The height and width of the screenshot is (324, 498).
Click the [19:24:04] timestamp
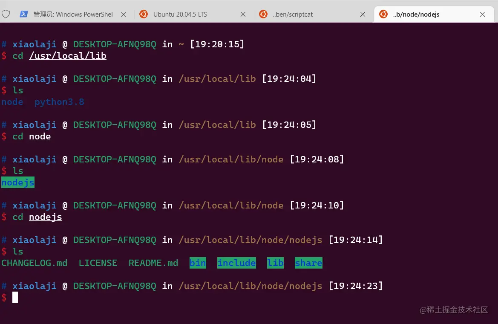[289, 78]
